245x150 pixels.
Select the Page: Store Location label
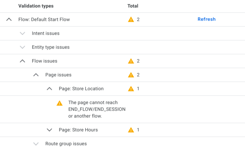tap(81, 89)
